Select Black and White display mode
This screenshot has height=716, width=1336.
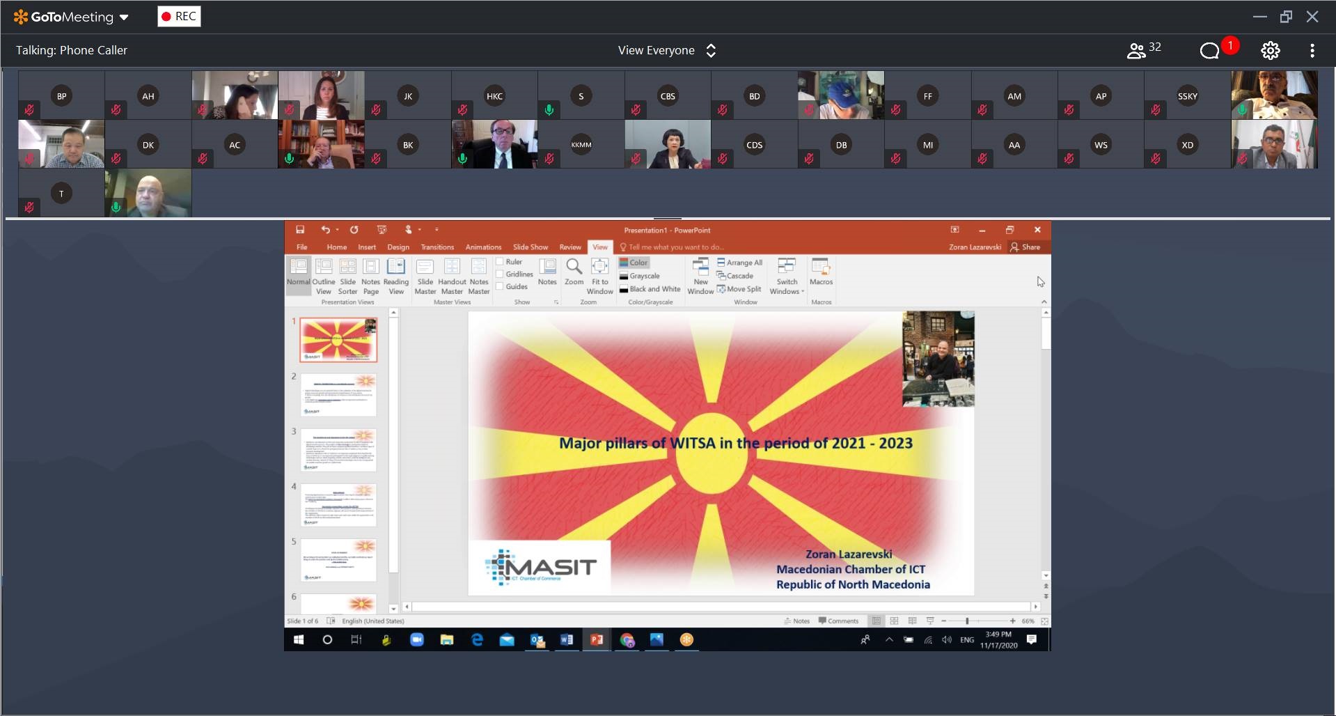pyautogui.click(x=650, y=289)
